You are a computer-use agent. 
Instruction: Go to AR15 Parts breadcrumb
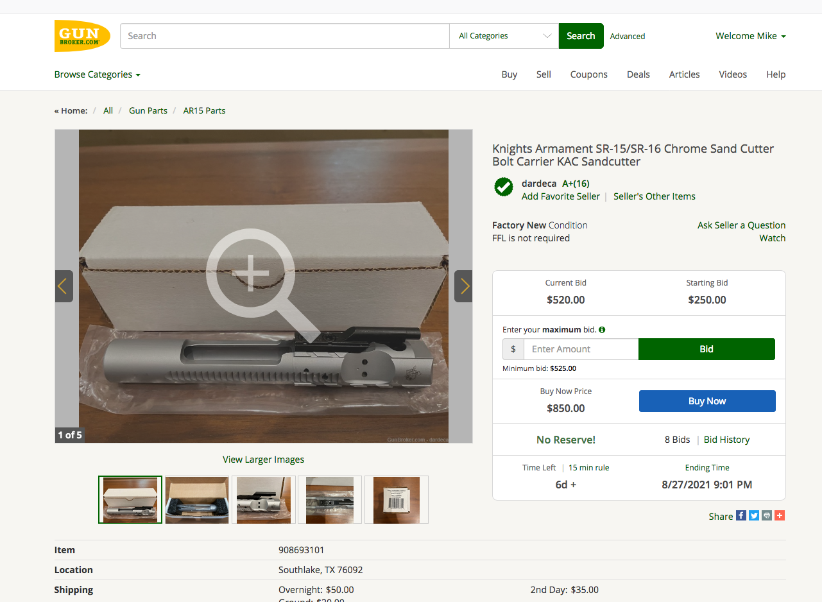[x=204, y=110]
